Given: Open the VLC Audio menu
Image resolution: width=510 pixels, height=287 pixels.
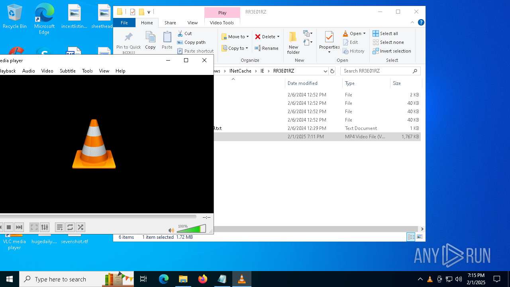Looking at the screenshot, I should [x=28, y=71].
